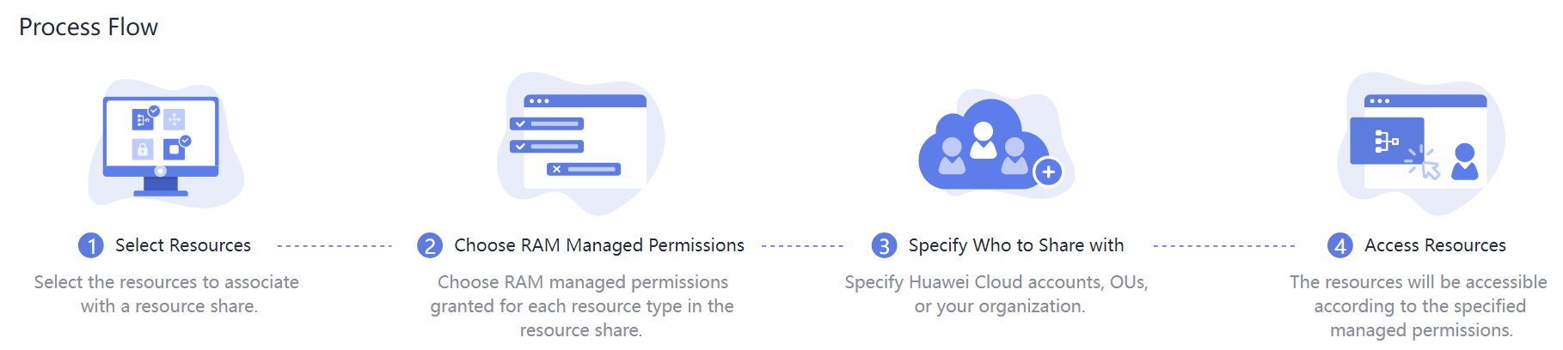Click the "Process Flow" heading
The height and width of the screenshot is (350, 1563).
[89, 27]
